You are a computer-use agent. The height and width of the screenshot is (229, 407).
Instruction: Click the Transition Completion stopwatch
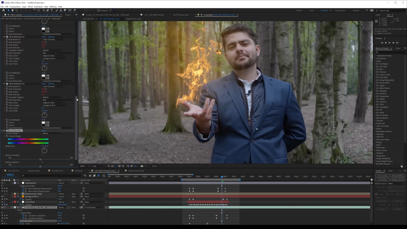[x=23, y=216]
